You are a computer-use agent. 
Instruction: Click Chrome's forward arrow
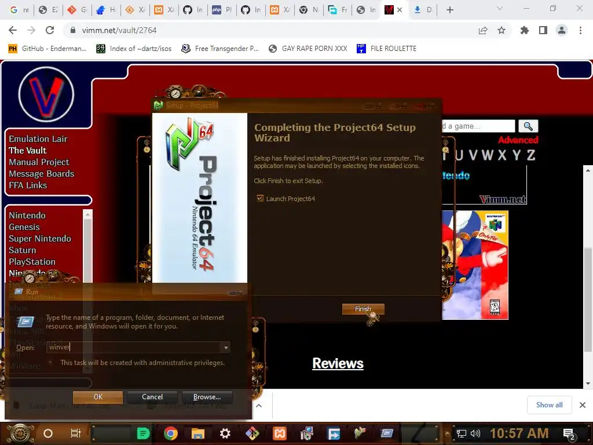tap(31, 30)
